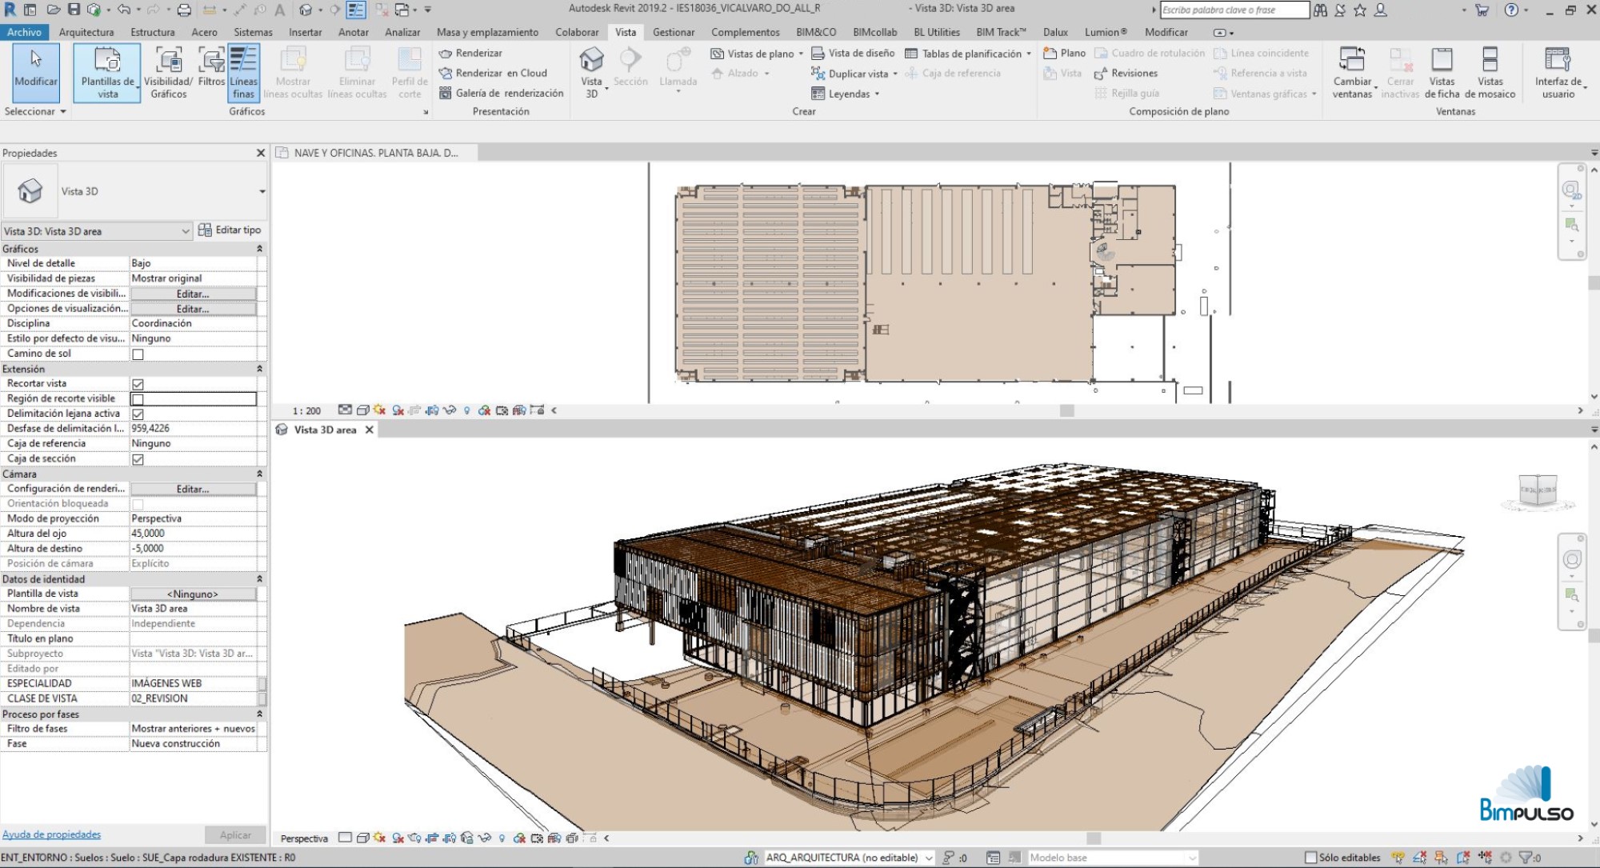Click Editar for Opciones de visualización

[x=193, y=309]
